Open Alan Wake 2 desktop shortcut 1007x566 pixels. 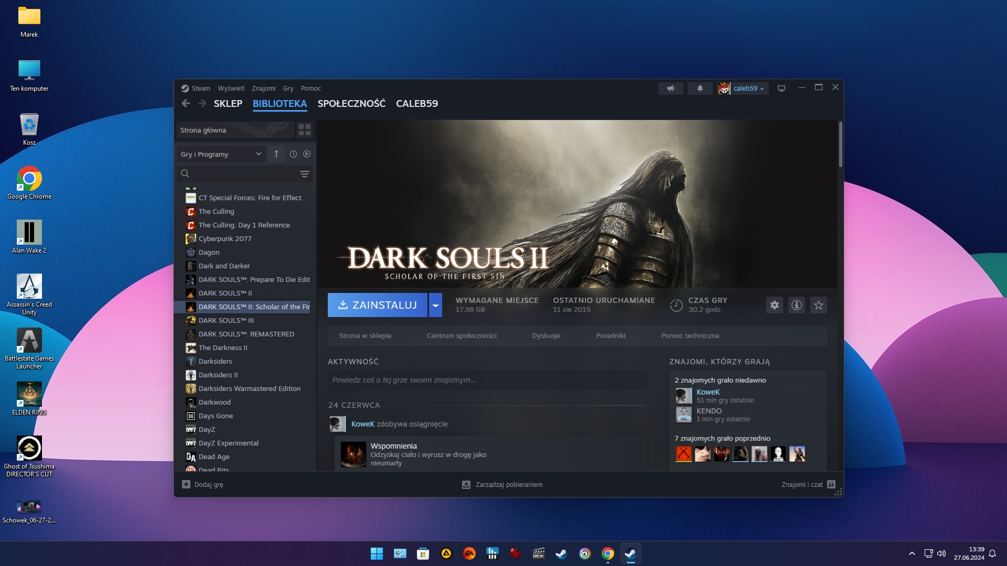29,237
